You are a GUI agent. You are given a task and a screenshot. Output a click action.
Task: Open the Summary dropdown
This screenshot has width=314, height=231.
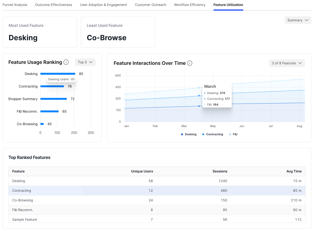click(298, 20)
